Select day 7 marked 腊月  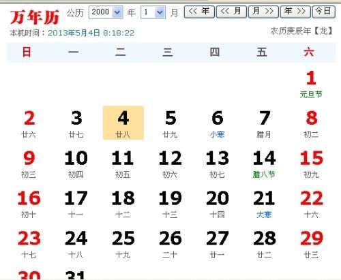[x=264, y=124]
